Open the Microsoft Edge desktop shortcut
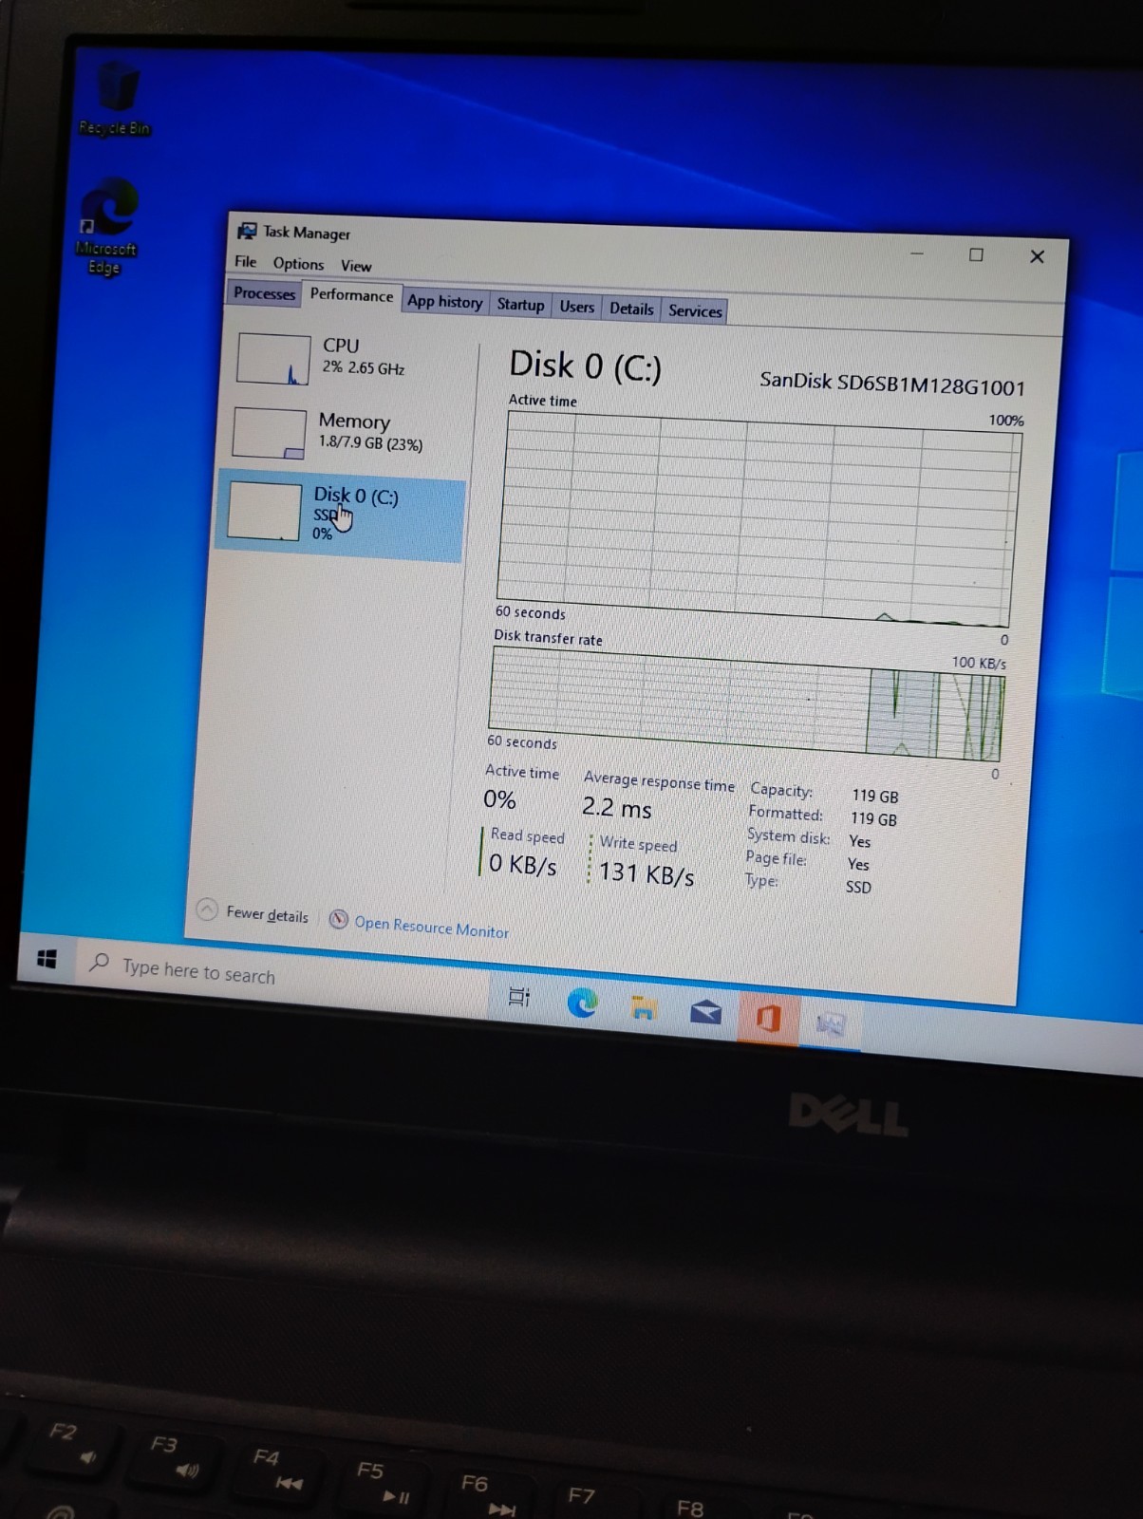The height and width of the screenshot is (1519, 1143). tap(106, 226)
